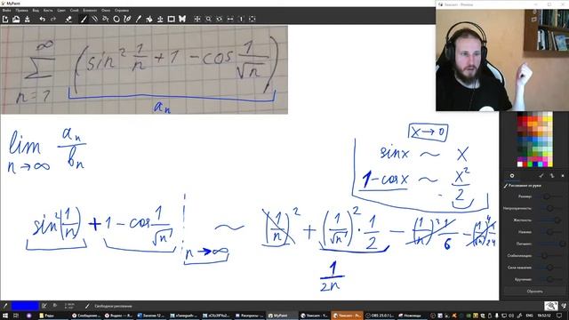
Task: Pick the cyan swatch in bottom palette row
Action: (x=540, y=164)
